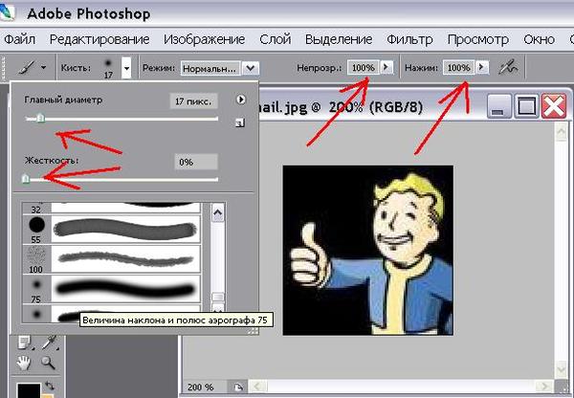Open the Файл menu

20,39
